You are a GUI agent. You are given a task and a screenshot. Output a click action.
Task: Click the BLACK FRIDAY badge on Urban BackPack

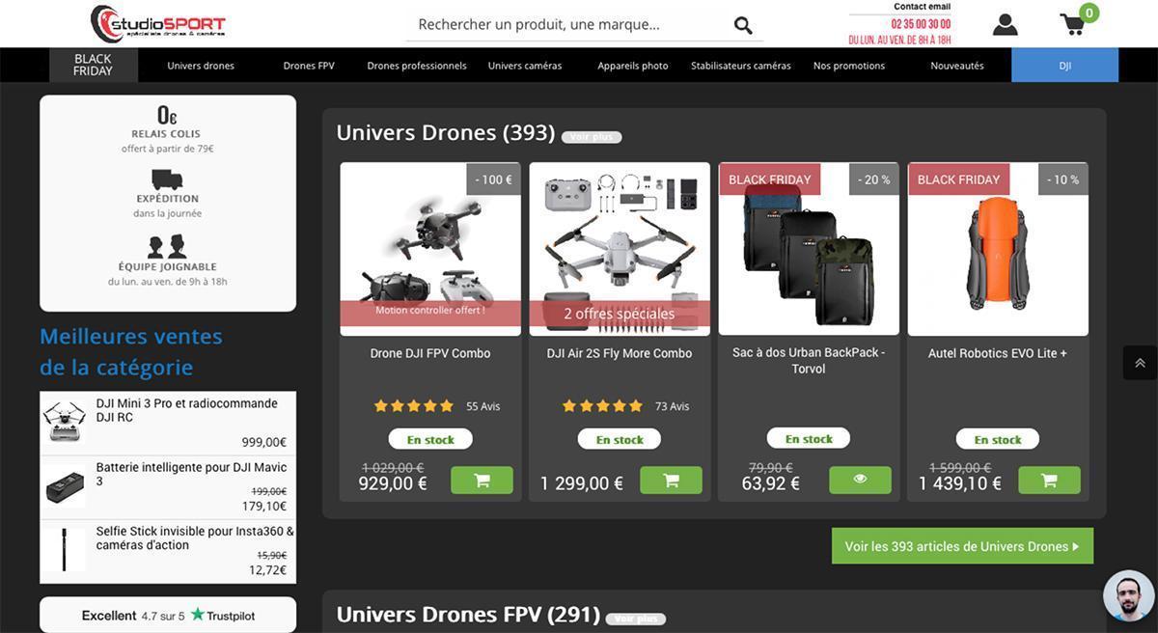[x=770, y=179]
